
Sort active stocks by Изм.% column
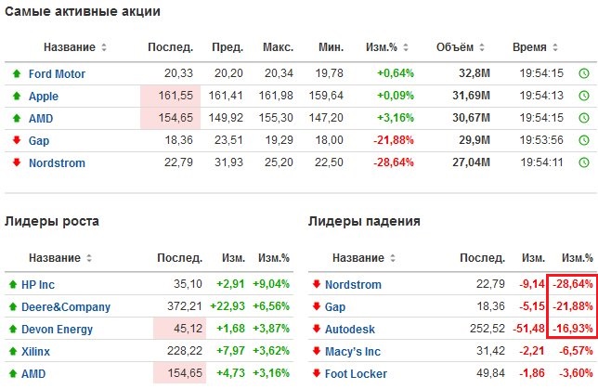click(x=406, y=47)
